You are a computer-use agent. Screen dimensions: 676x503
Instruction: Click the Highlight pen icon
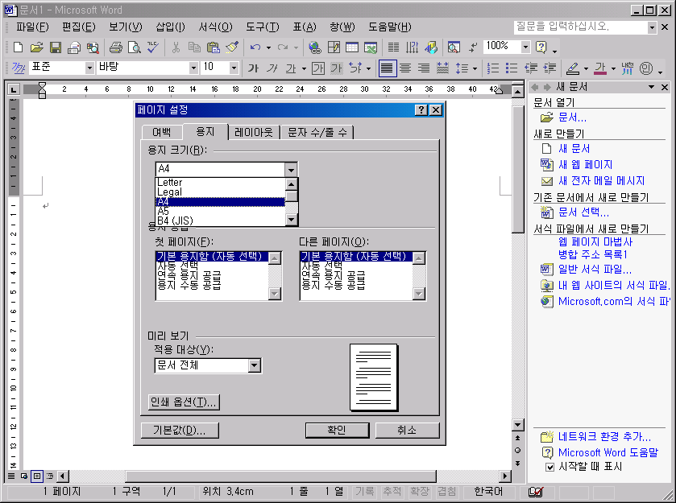coord(573,68)
